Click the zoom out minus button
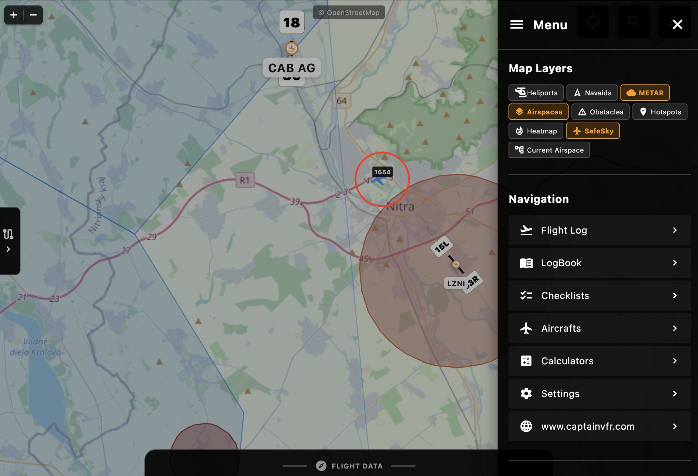Viewport: 698px width, 476px height. pyautogui.click(x=33, y=15)
